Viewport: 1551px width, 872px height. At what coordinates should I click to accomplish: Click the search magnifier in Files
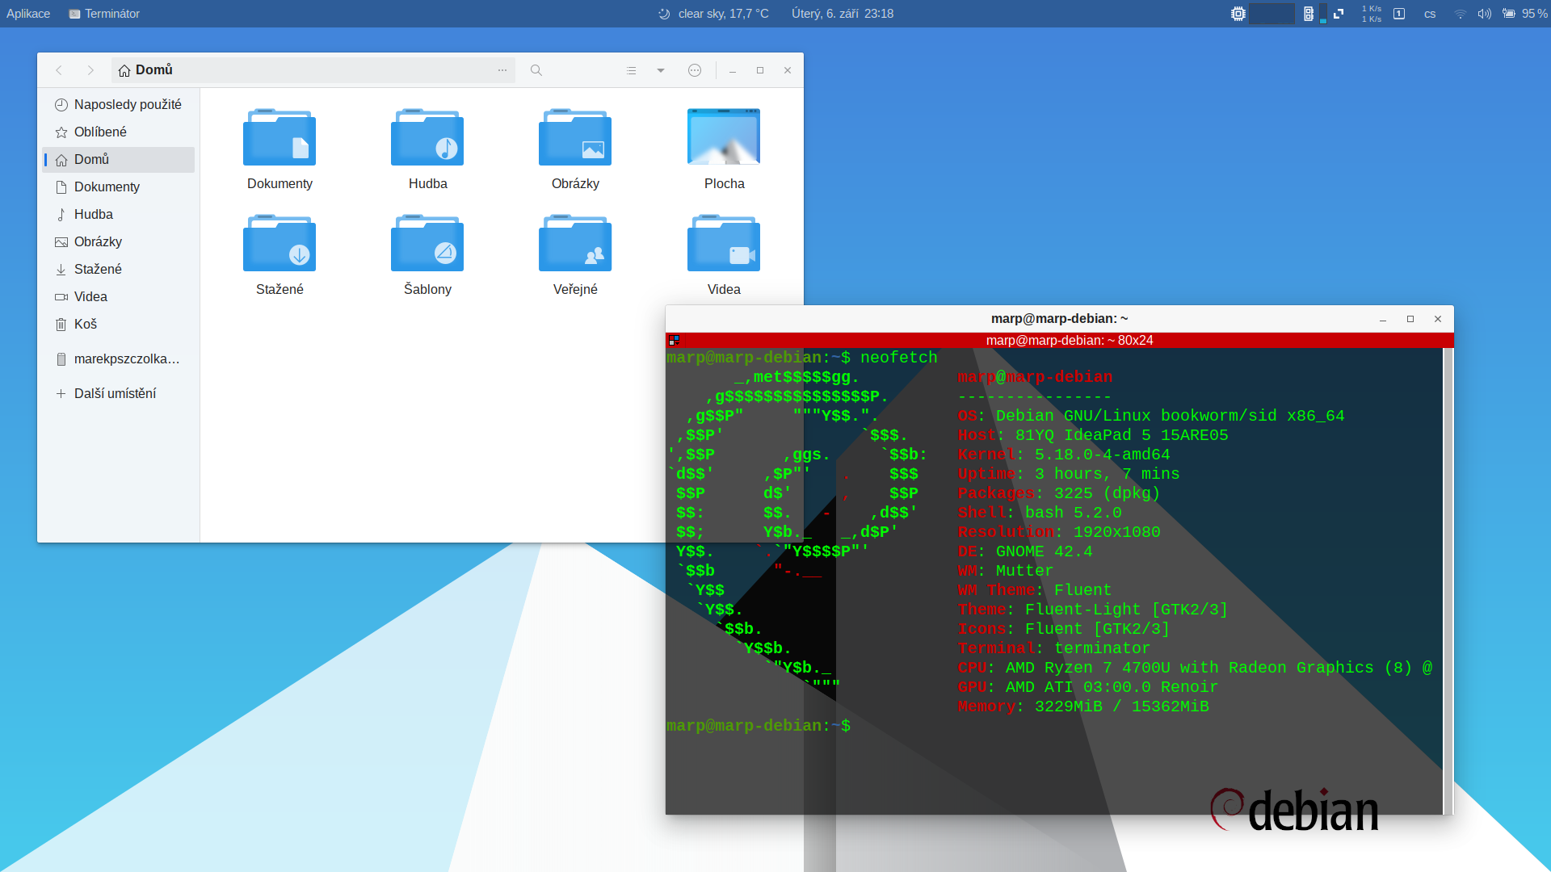(x=536, y=70)
